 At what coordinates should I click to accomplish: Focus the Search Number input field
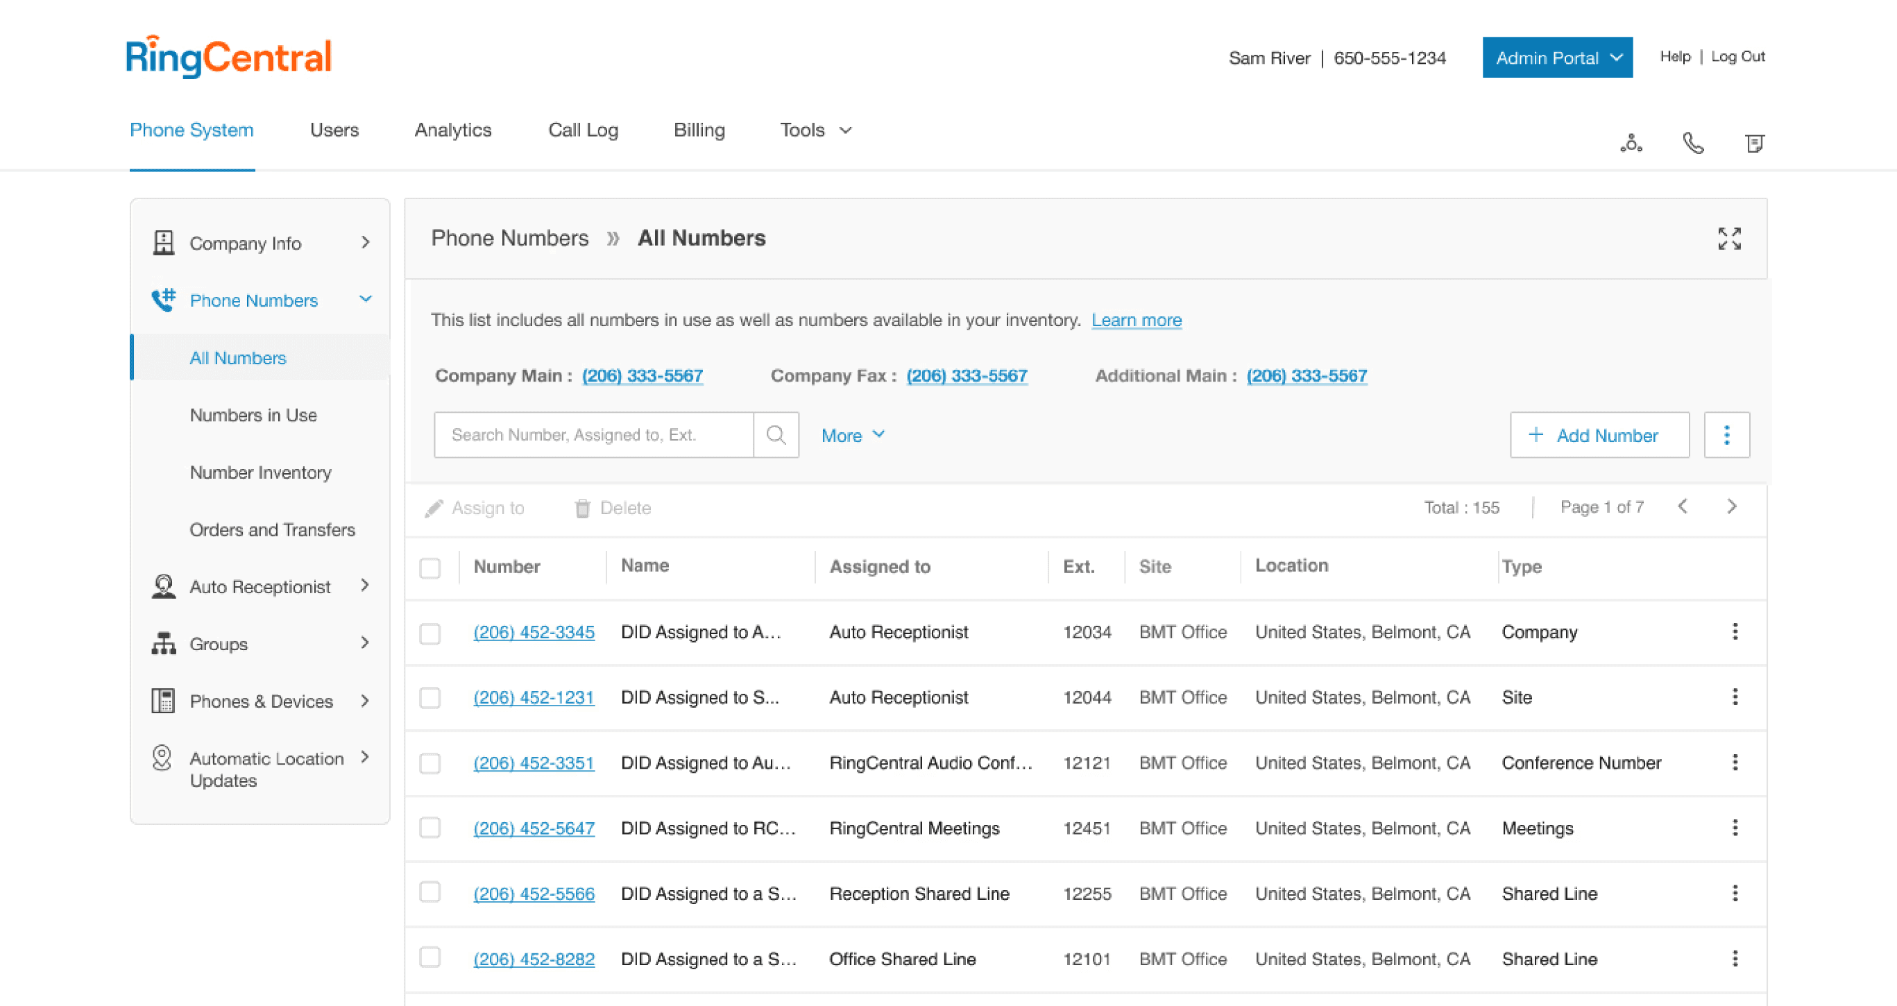coord(593,434)
